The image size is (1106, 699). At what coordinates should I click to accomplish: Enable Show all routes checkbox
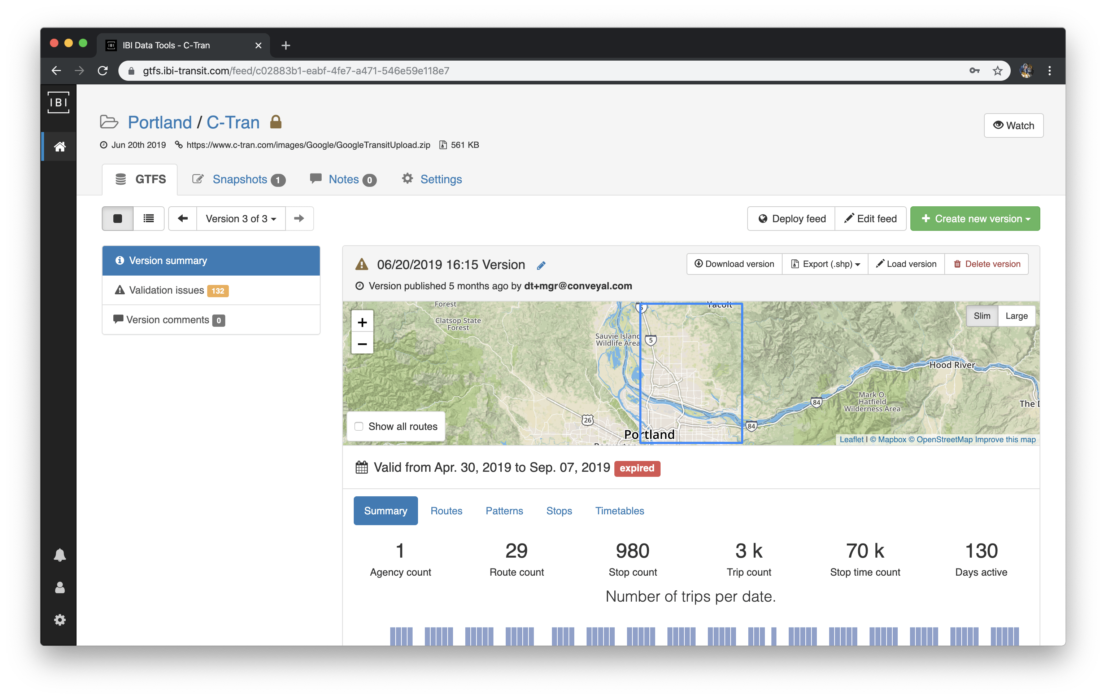pos(359,426)
